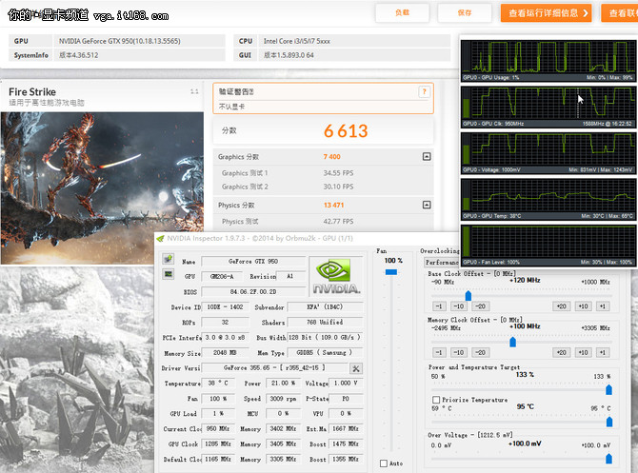Click +20 button for Base Clock Offset
The height and width of the screenshot is (473, 638).
pyautogui.click(x=559, y=305)
